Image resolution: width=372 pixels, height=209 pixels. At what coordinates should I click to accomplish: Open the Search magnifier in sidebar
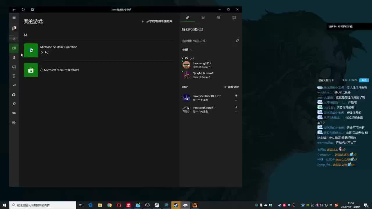[14, 104]
